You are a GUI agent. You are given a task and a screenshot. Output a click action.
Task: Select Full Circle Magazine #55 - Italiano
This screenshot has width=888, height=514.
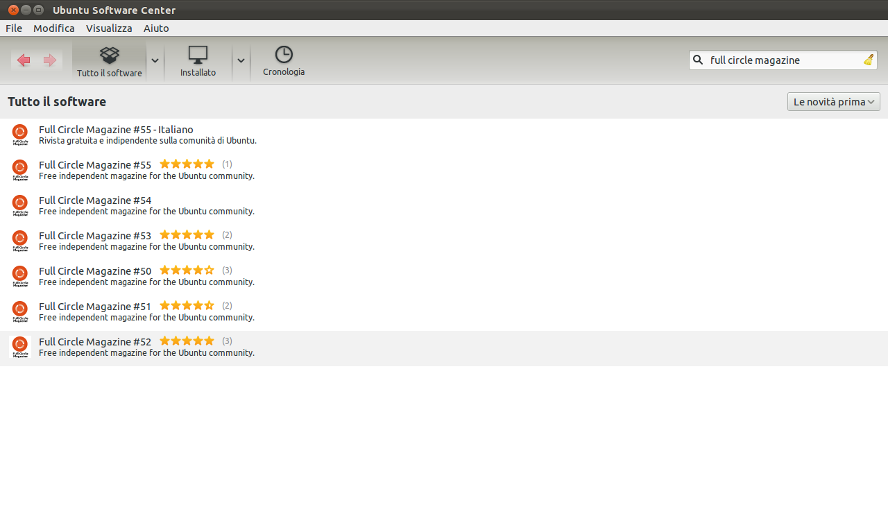(444, 135)
